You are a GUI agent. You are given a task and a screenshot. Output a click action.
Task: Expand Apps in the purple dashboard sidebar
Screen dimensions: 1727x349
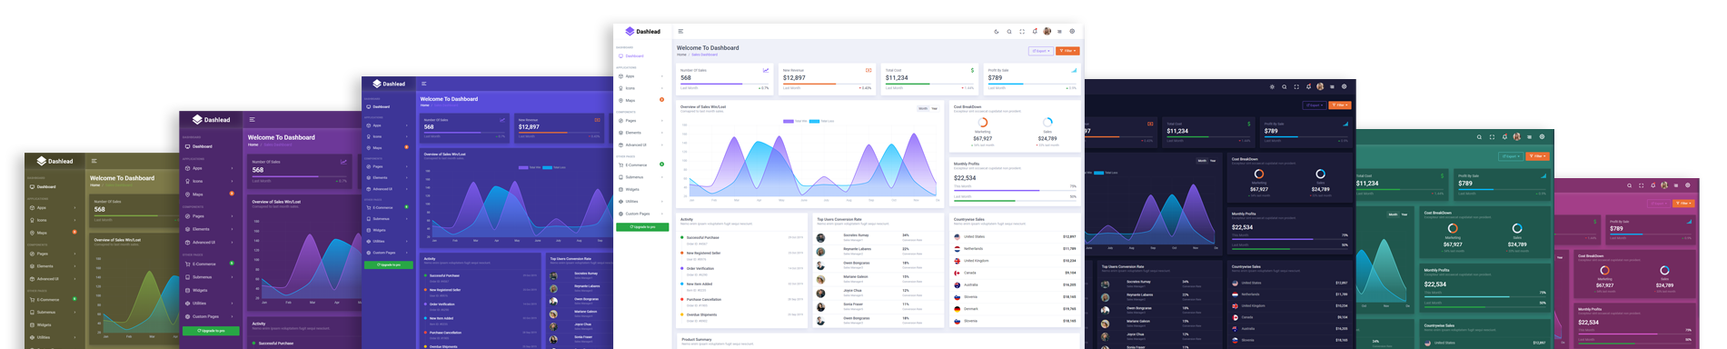[209, 168]
